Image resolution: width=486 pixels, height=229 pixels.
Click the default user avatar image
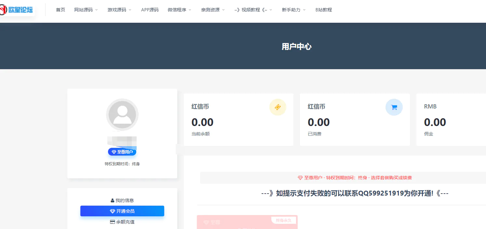(x=122, y=115)
